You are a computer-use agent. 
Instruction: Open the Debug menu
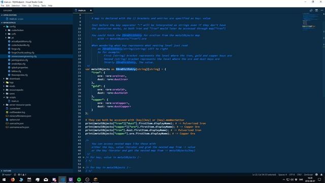coord(36,6)
